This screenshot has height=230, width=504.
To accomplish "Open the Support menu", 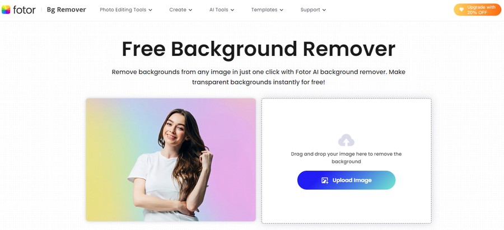I will (x=313, y=10).
